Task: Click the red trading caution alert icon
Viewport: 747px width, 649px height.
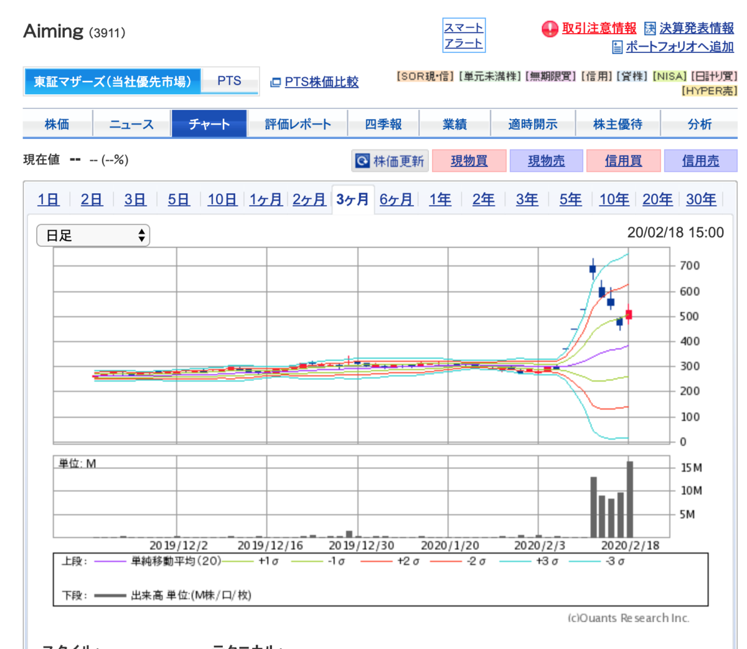Action: (x=550, y=29)
